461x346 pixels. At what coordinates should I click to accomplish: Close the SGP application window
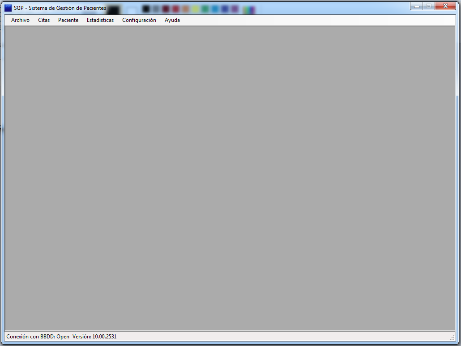[x=445, y=6]
